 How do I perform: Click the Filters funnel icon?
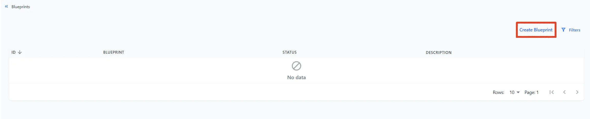[563, 30]
